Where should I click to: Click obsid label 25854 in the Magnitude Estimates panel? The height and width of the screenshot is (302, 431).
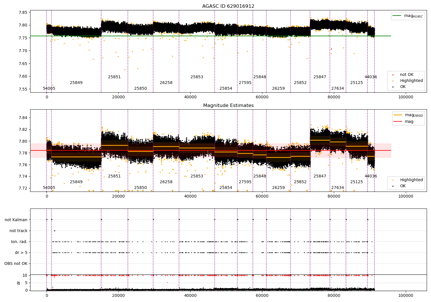[226, 188]
